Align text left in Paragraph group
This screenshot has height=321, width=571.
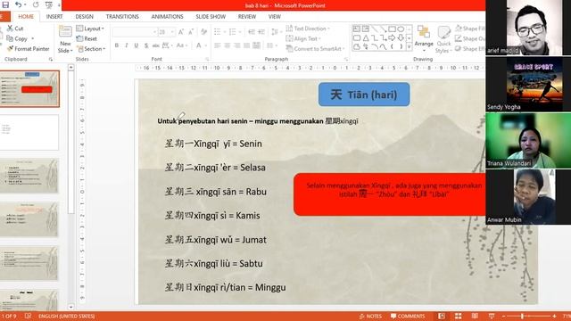tap(218, 45)
